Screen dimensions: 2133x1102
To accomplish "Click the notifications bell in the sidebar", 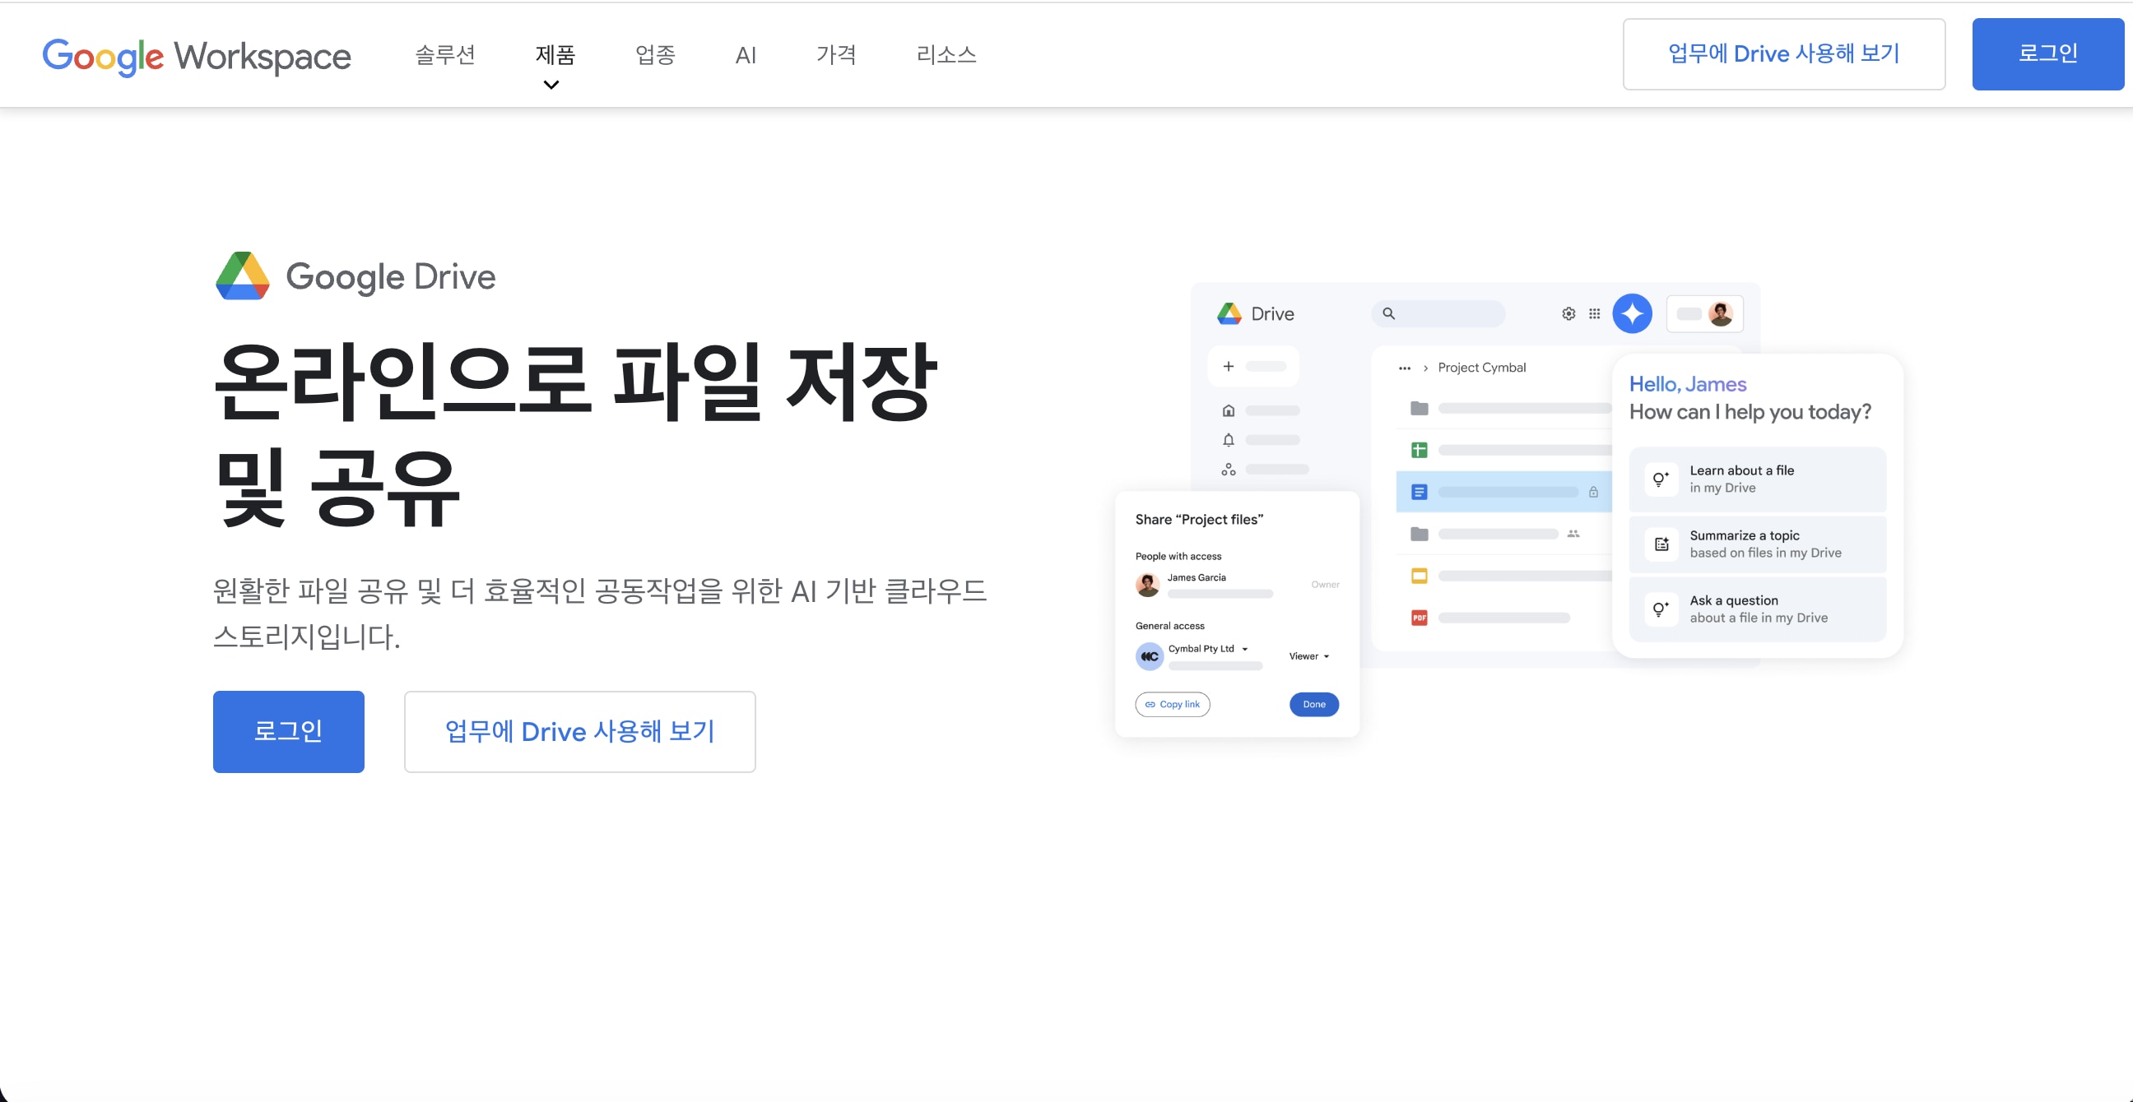I will pos(1229,439).
